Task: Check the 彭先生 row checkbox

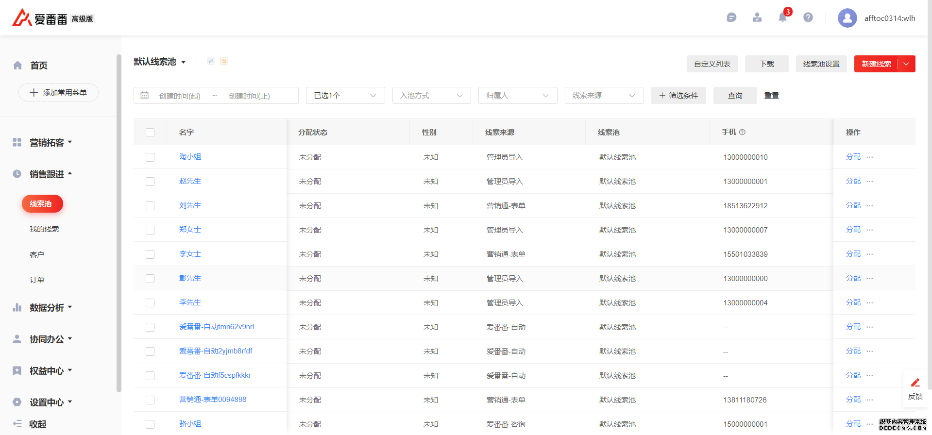Action: [x=150, y=279]
